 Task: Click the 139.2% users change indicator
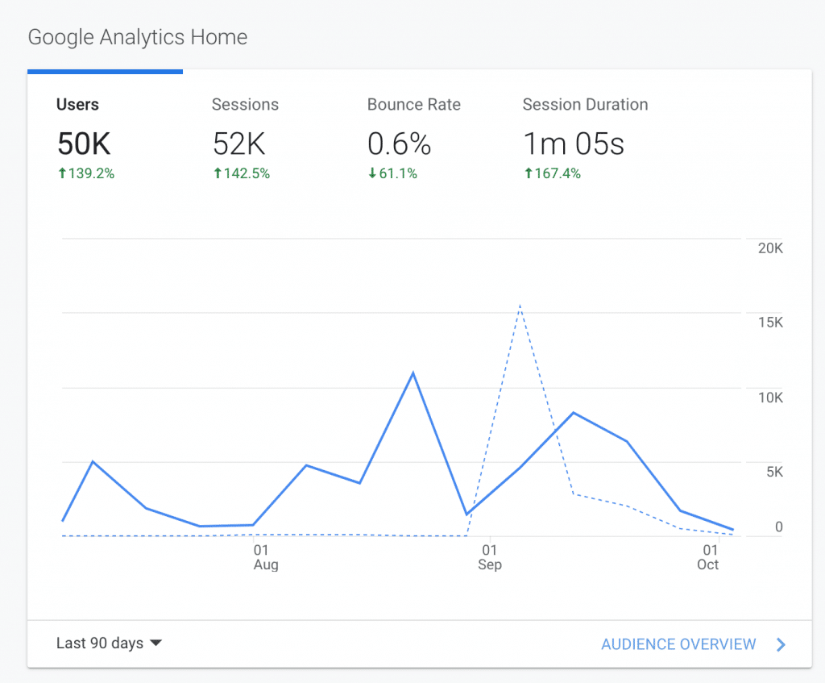coord(85,173)
